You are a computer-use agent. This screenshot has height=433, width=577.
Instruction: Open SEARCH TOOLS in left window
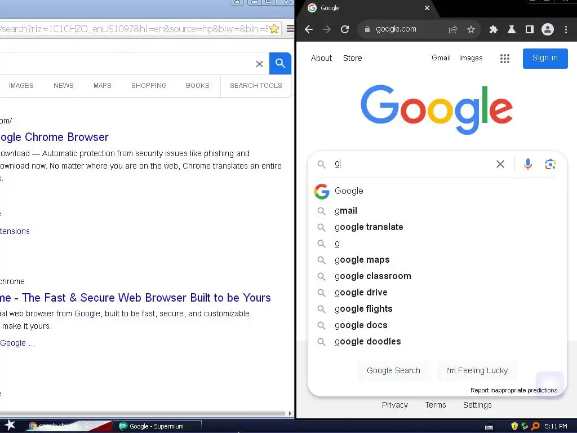coord(256,86)
